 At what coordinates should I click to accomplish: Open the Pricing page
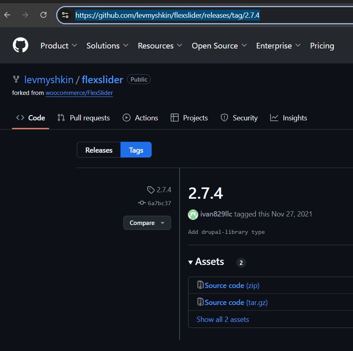(322, 46)
